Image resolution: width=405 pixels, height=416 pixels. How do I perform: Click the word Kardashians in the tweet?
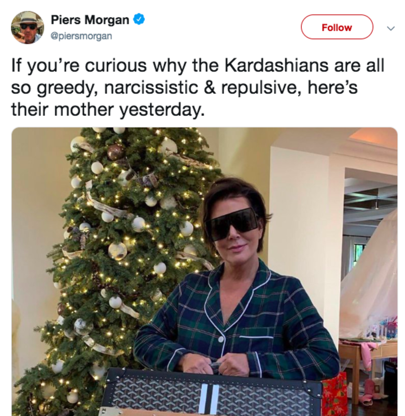pos(276,65)
